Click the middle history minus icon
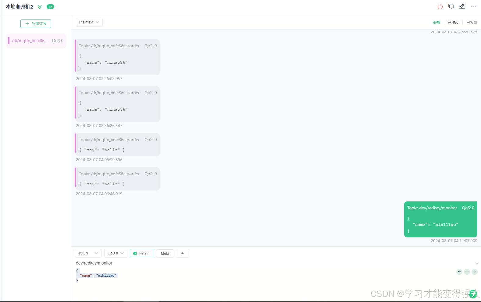Screen dimensions: 481x302 coord(467,272)
